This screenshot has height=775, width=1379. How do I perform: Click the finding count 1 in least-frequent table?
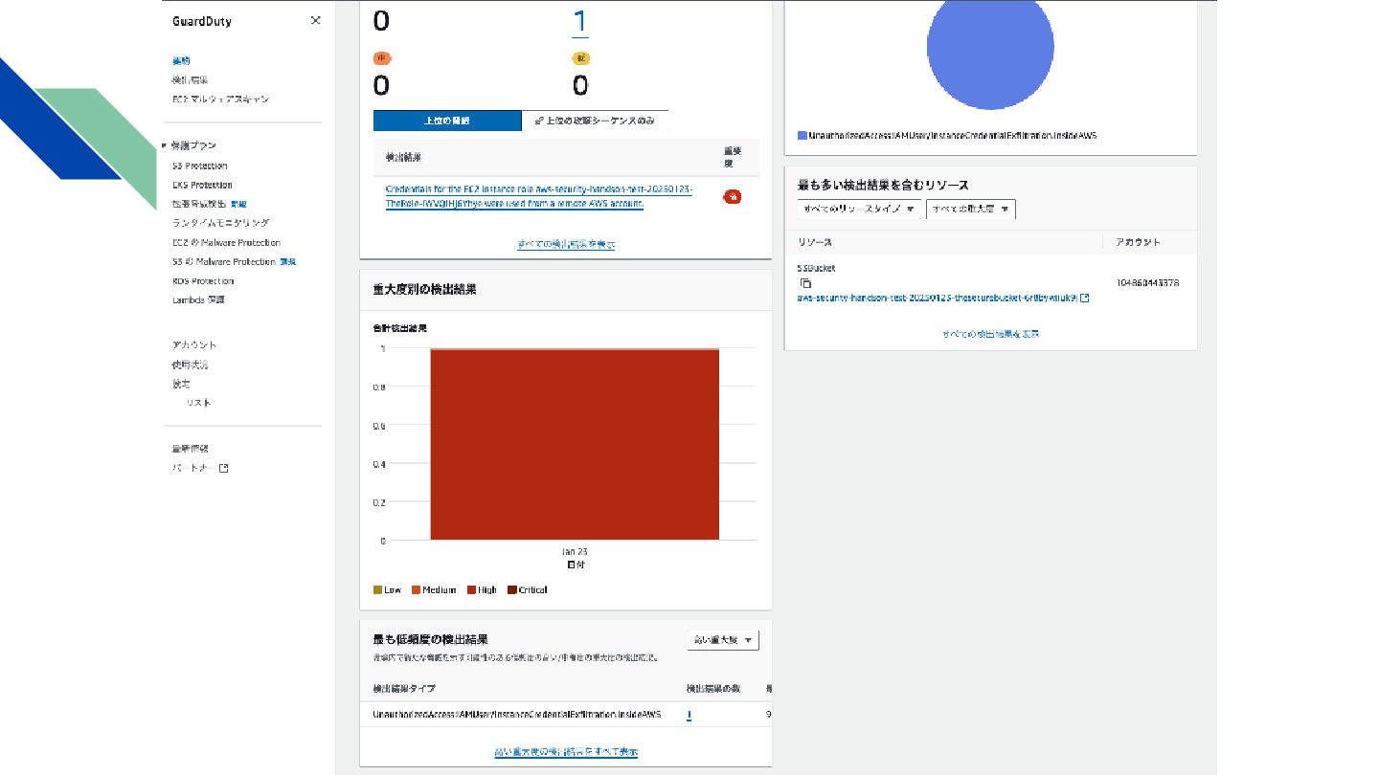(689, 715)
